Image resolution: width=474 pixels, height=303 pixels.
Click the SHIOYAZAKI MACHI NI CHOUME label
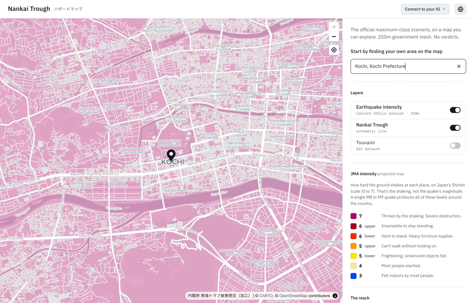tap(235, 253)
